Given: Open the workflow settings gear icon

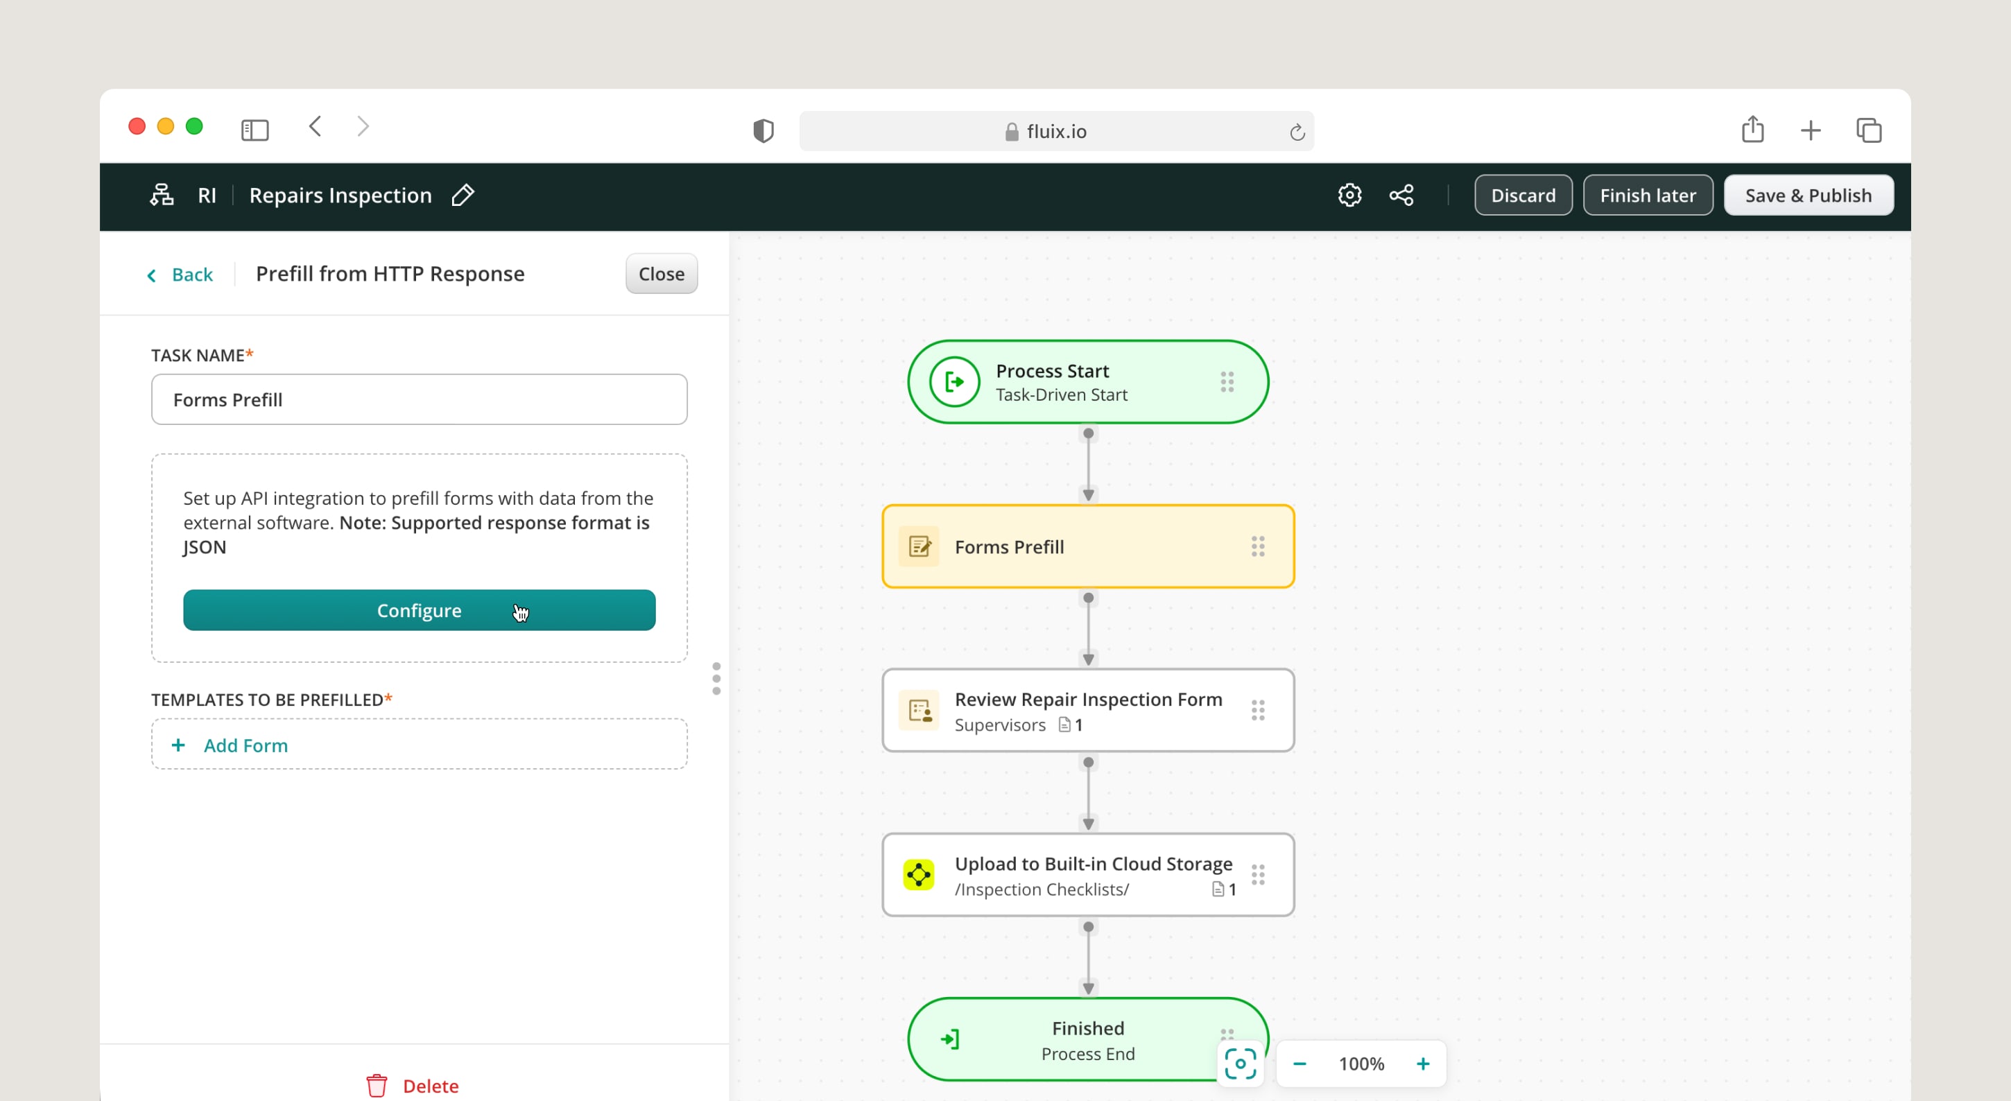Looking at the screenshot, I should click(1349, 195).
